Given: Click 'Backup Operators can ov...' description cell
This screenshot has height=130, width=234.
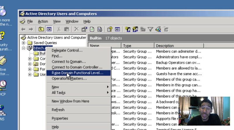Looking at the screenshot, I should click(178, 63).
